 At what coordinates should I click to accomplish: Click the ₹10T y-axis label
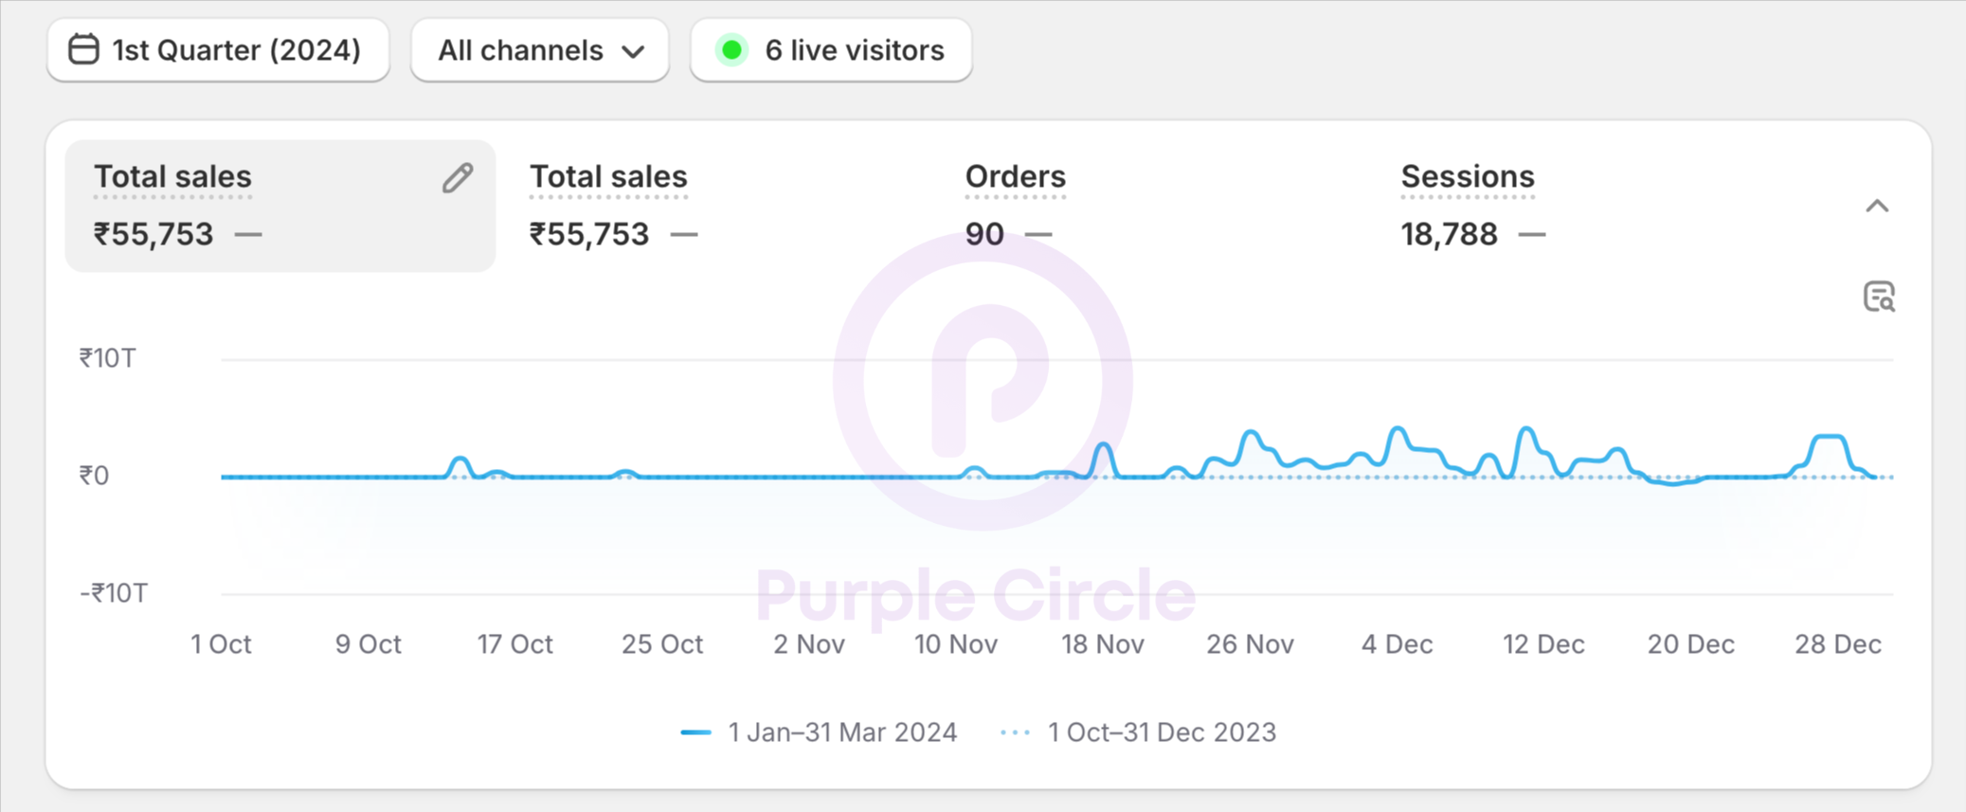click(108, 358)
